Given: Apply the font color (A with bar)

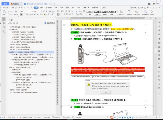Looking at the screenshot, I should click(49, 14).
